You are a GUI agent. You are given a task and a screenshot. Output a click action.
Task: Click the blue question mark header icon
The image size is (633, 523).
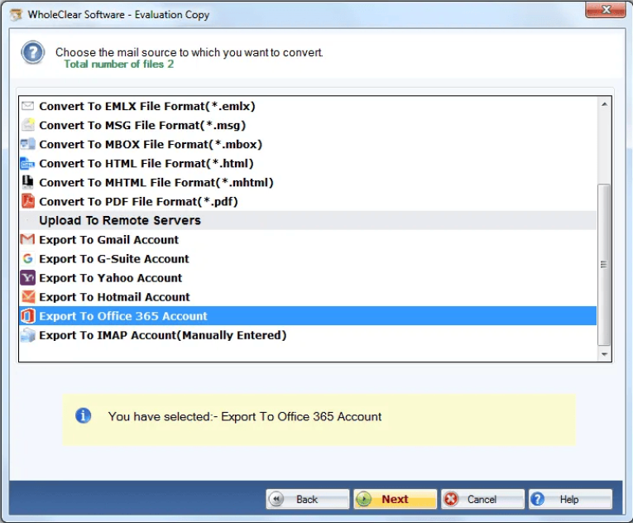(33, 52)
